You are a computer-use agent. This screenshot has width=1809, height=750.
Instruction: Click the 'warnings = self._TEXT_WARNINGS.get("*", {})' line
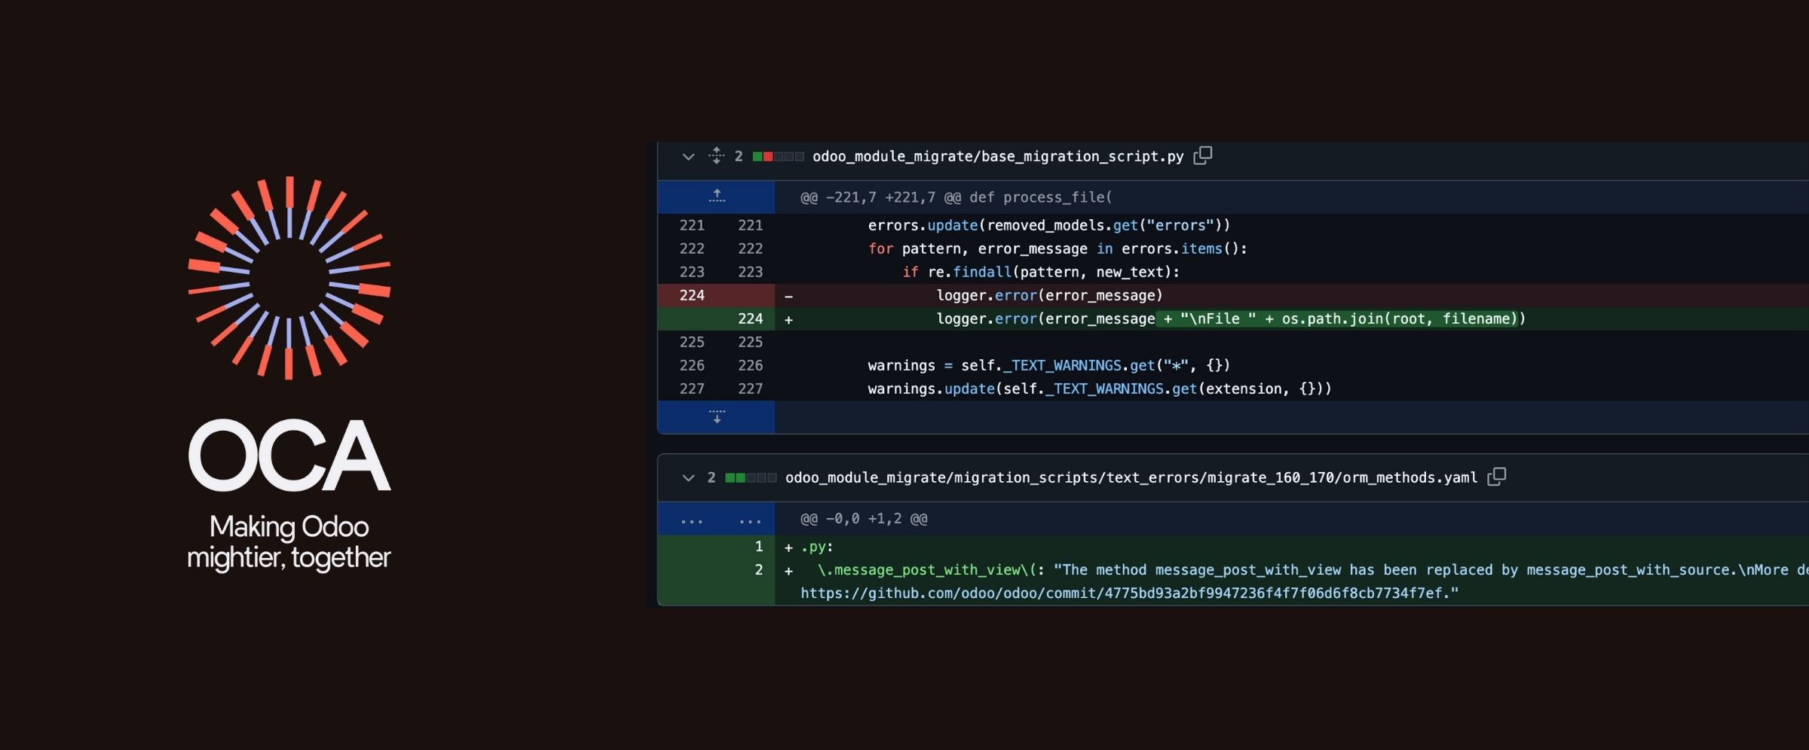pos(1049,365)
